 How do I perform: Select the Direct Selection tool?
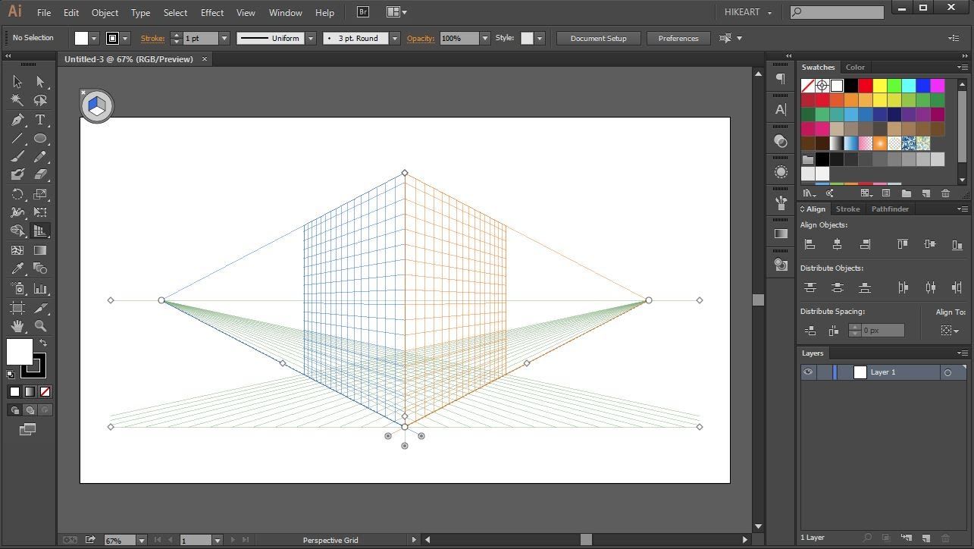point(40,82)
